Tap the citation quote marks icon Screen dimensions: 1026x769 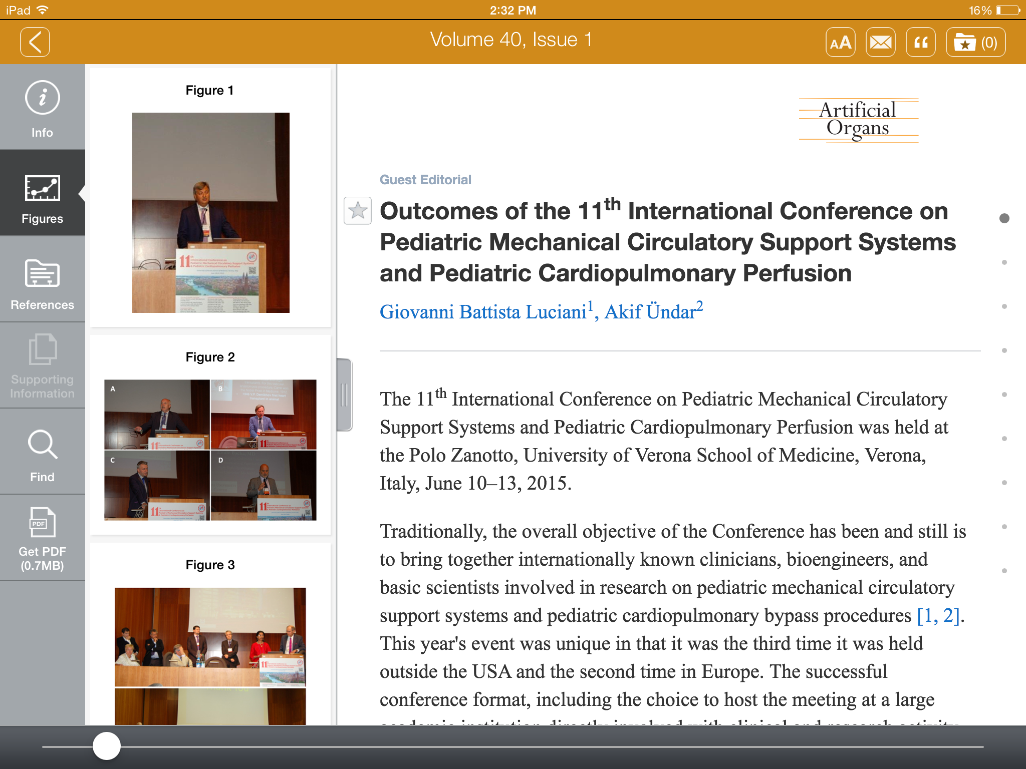(920, 43)
